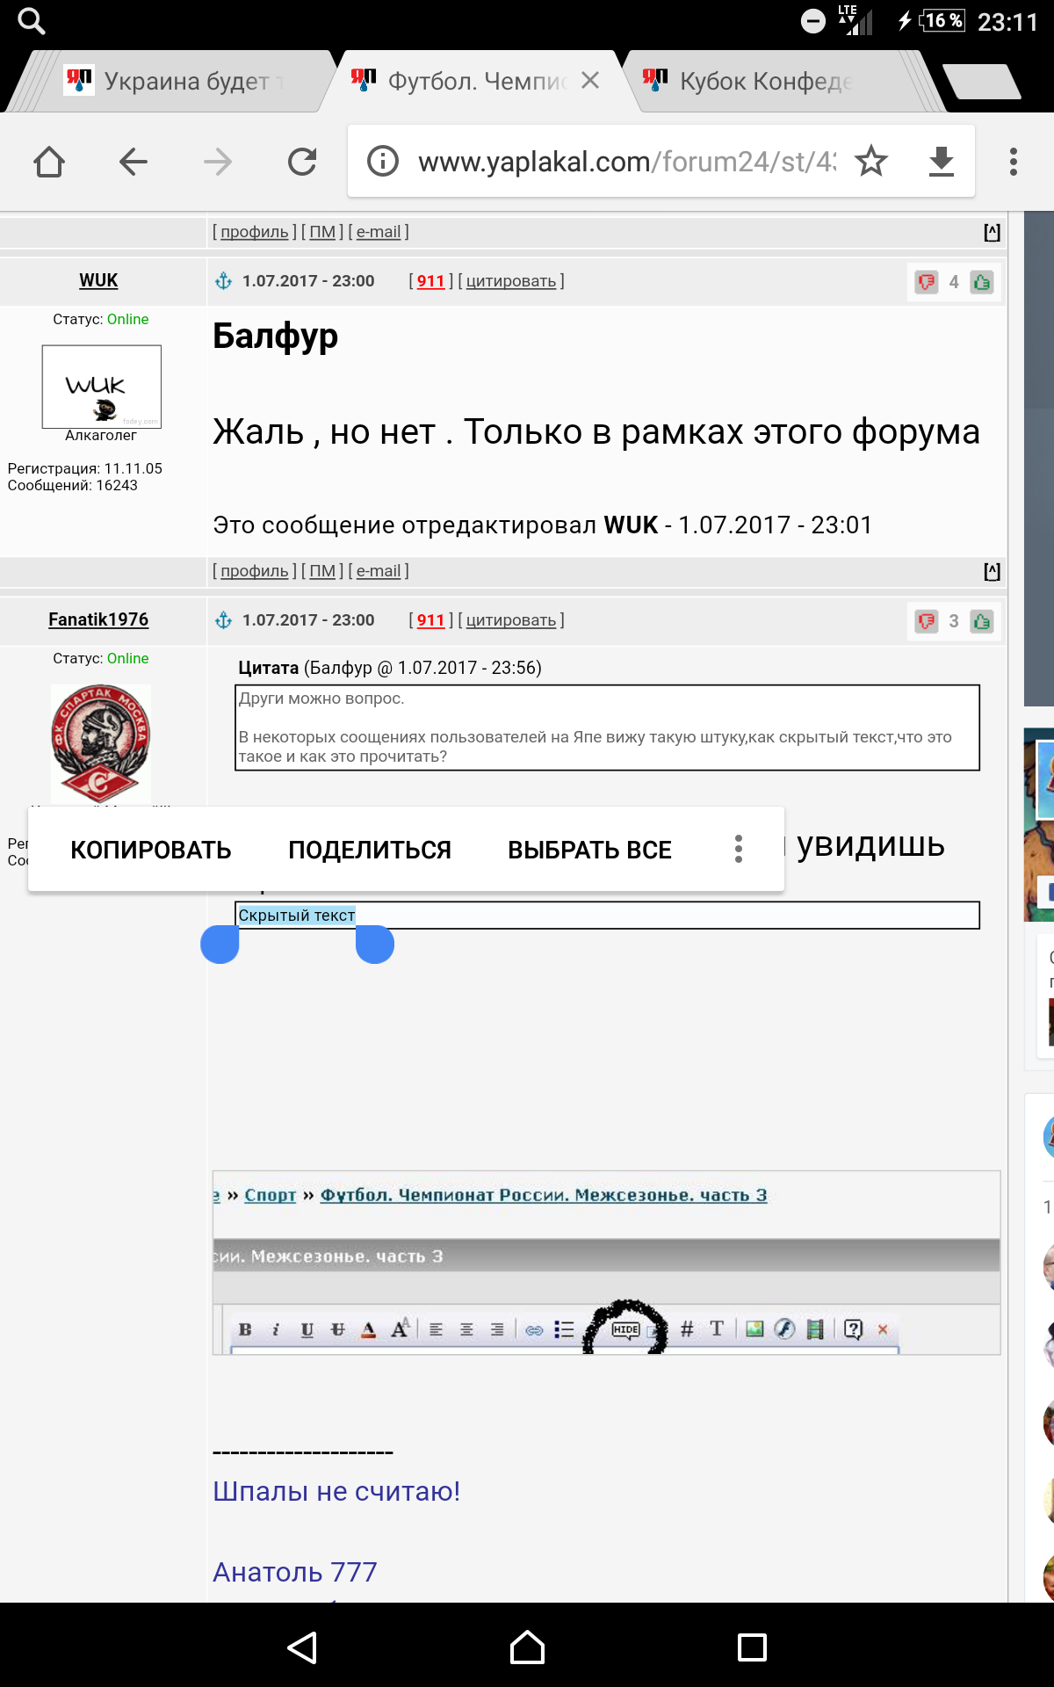Open the downloads arrow icon
Screen dimensions: 1054x1687
point(942,162)
